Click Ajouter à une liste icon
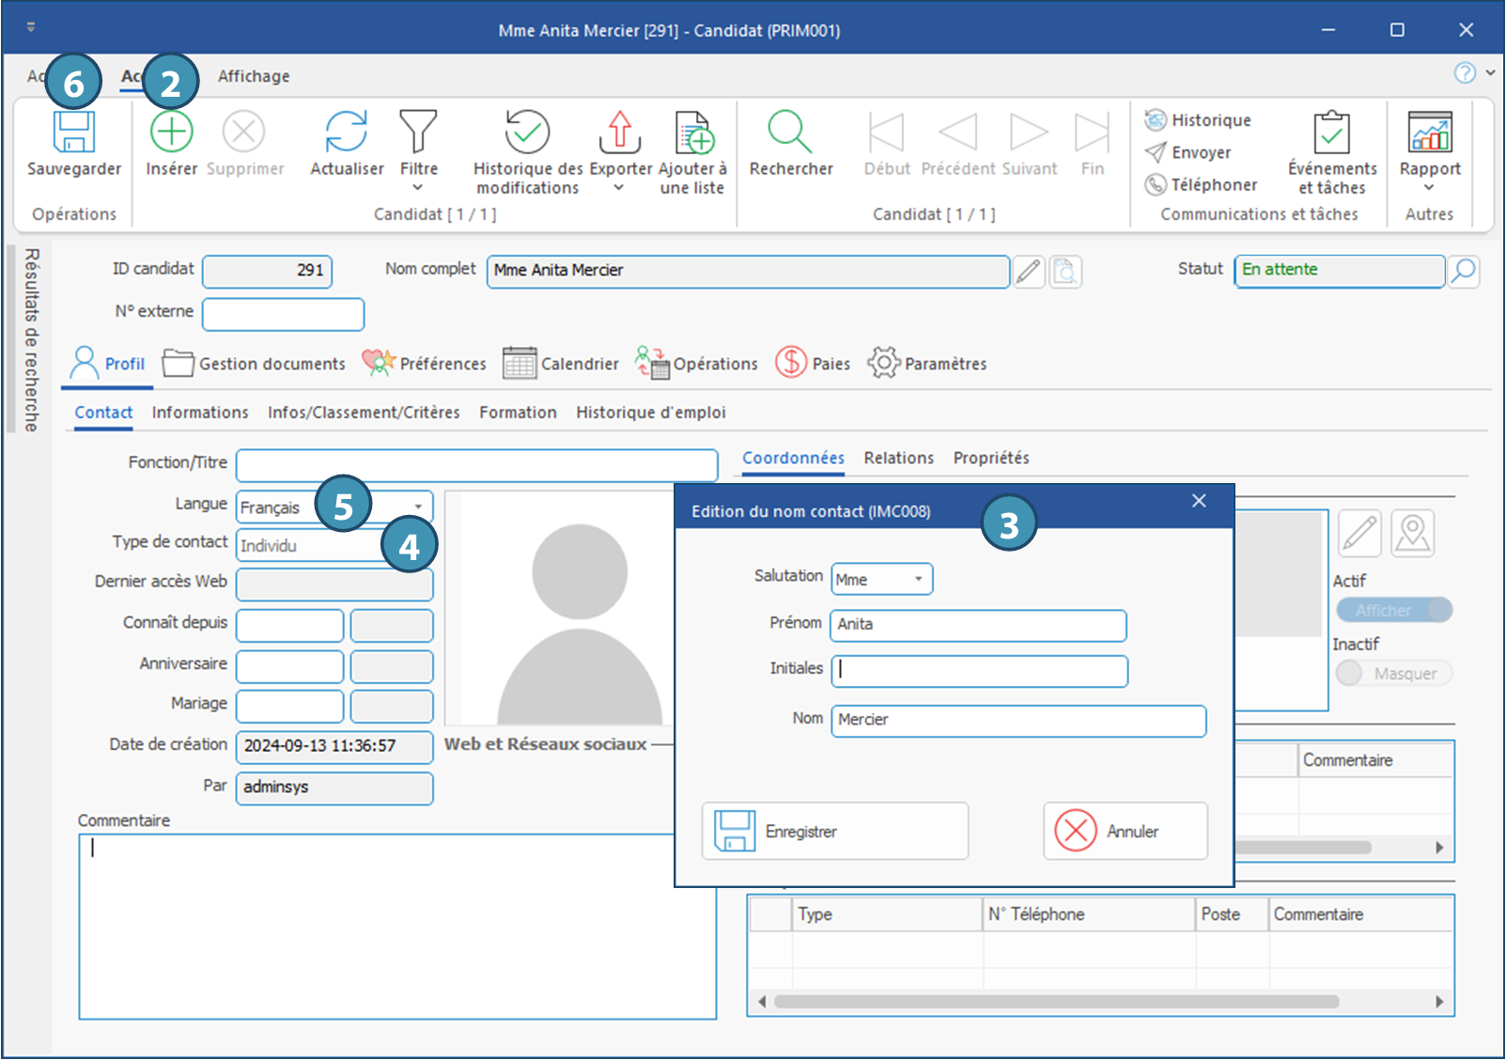1506x1060 pixels. tap(693, 132)
